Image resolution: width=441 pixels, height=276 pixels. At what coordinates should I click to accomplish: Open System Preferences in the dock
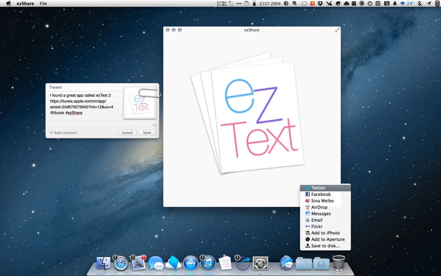click(260, 263)
